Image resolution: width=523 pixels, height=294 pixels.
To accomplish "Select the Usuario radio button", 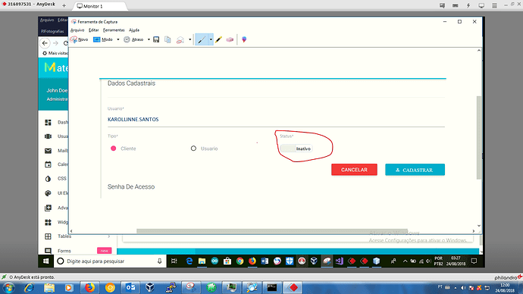I will [193, 149].
